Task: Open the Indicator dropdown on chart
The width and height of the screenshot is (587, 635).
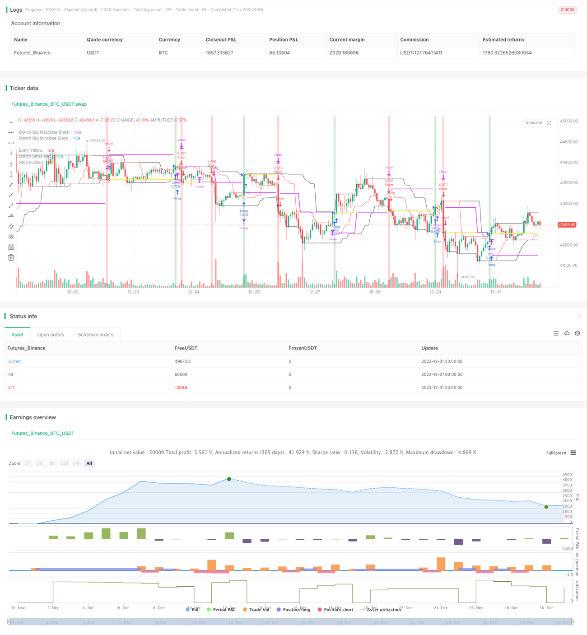Action: (x=534, y=123)
